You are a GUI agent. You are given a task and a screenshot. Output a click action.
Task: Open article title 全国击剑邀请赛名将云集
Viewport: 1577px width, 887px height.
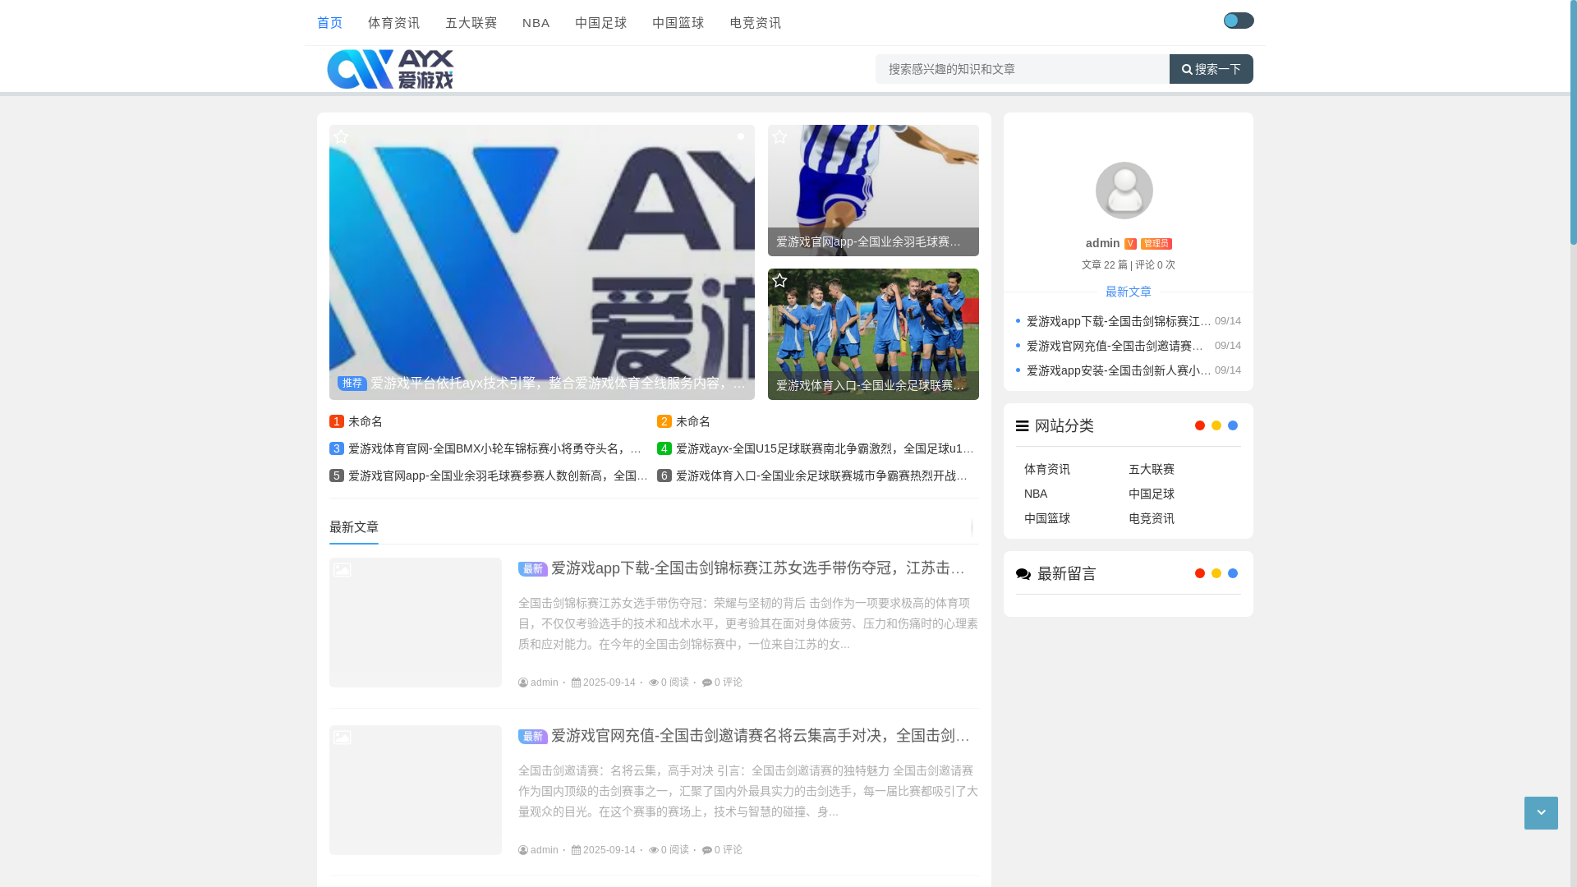(x=761, y=736)
